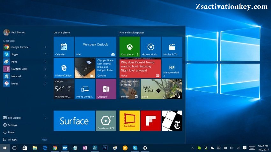This screenshot has width=271, height=152.
Task: Open Skype from Most used list
Action: tap(25, 54)
